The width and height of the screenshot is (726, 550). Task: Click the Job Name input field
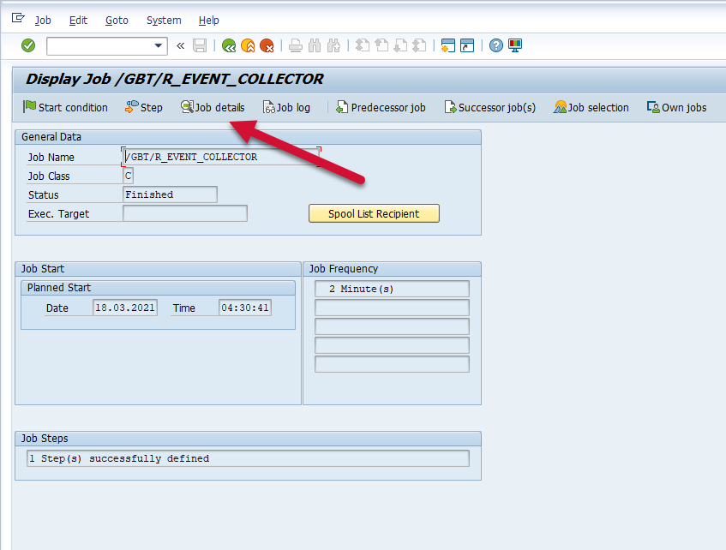pos(221,157)
